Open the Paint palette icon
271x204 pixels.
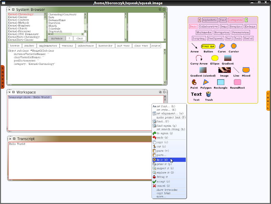click(194, 82)
